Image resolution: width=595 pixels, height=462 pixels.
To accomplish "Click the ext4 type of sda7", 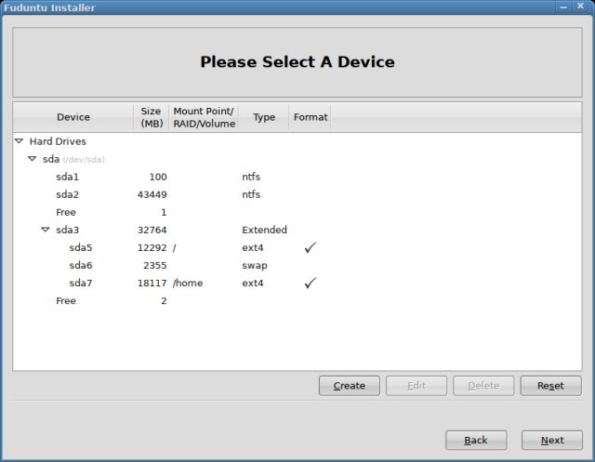I will 253,283.
